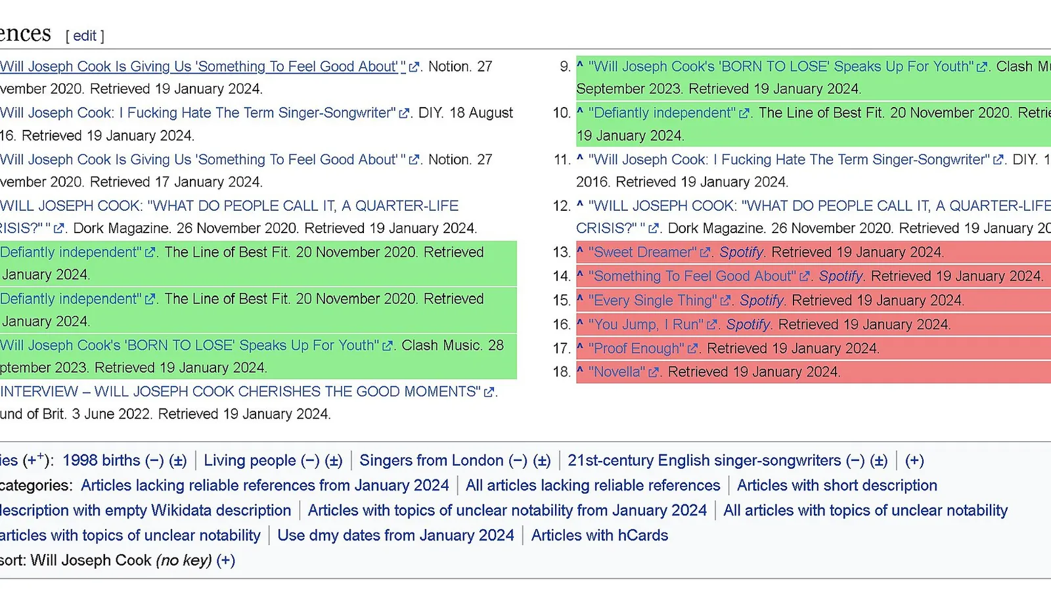Click the Spotify link in reference 16

[x=748, y=324]
